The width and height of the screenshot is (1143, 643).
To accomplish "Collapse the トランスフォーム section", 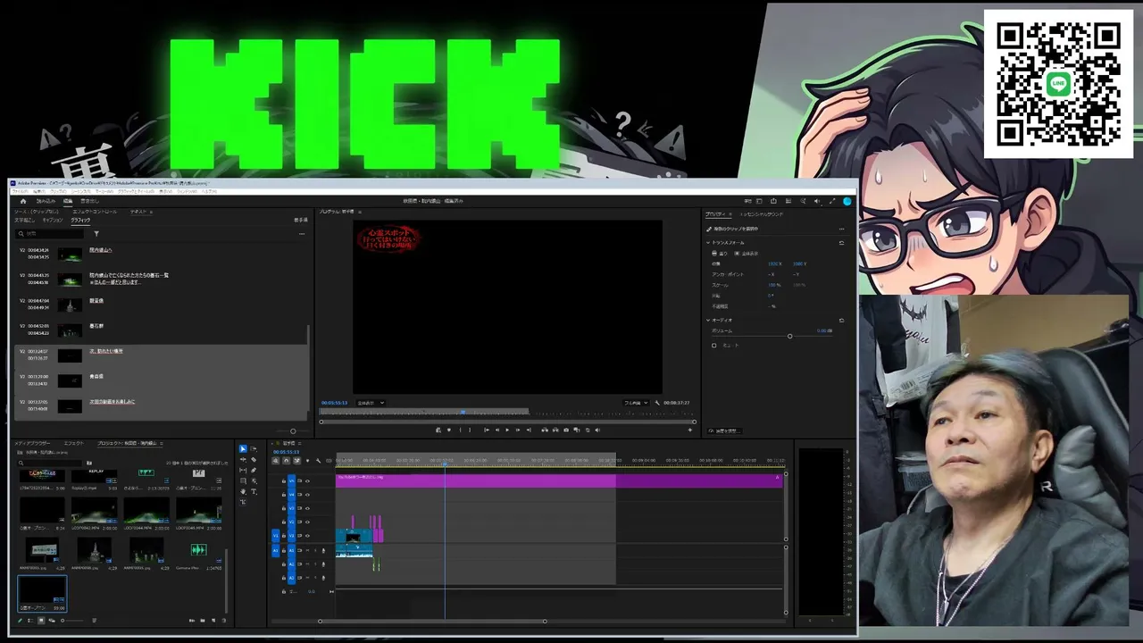I will tap(709, 242).
